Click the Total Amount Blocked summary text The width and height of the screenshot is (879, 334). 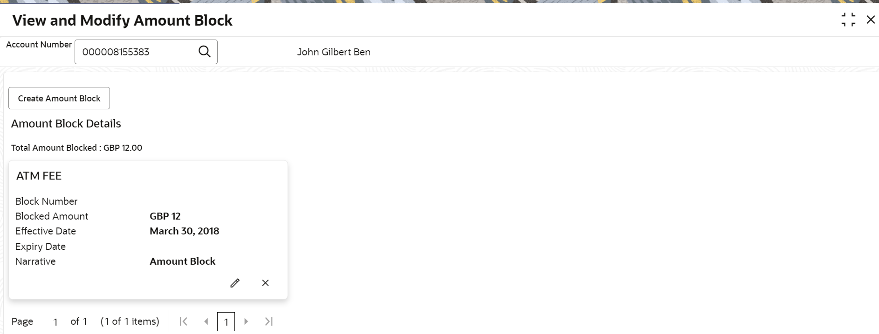tap(76, 148)
